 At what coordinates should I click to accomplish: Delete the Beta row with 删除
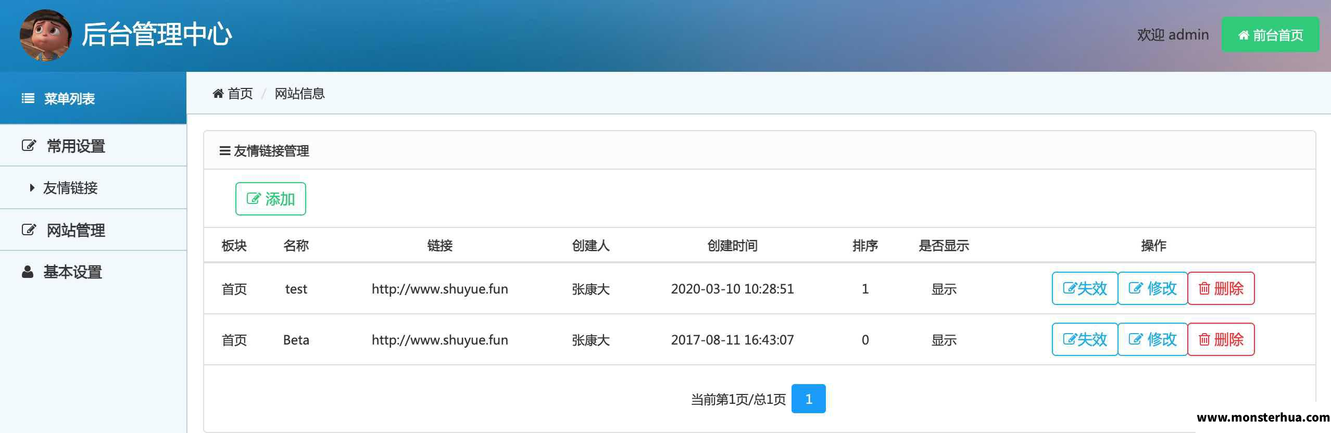pyautogui.click(x=1221, y=339)
